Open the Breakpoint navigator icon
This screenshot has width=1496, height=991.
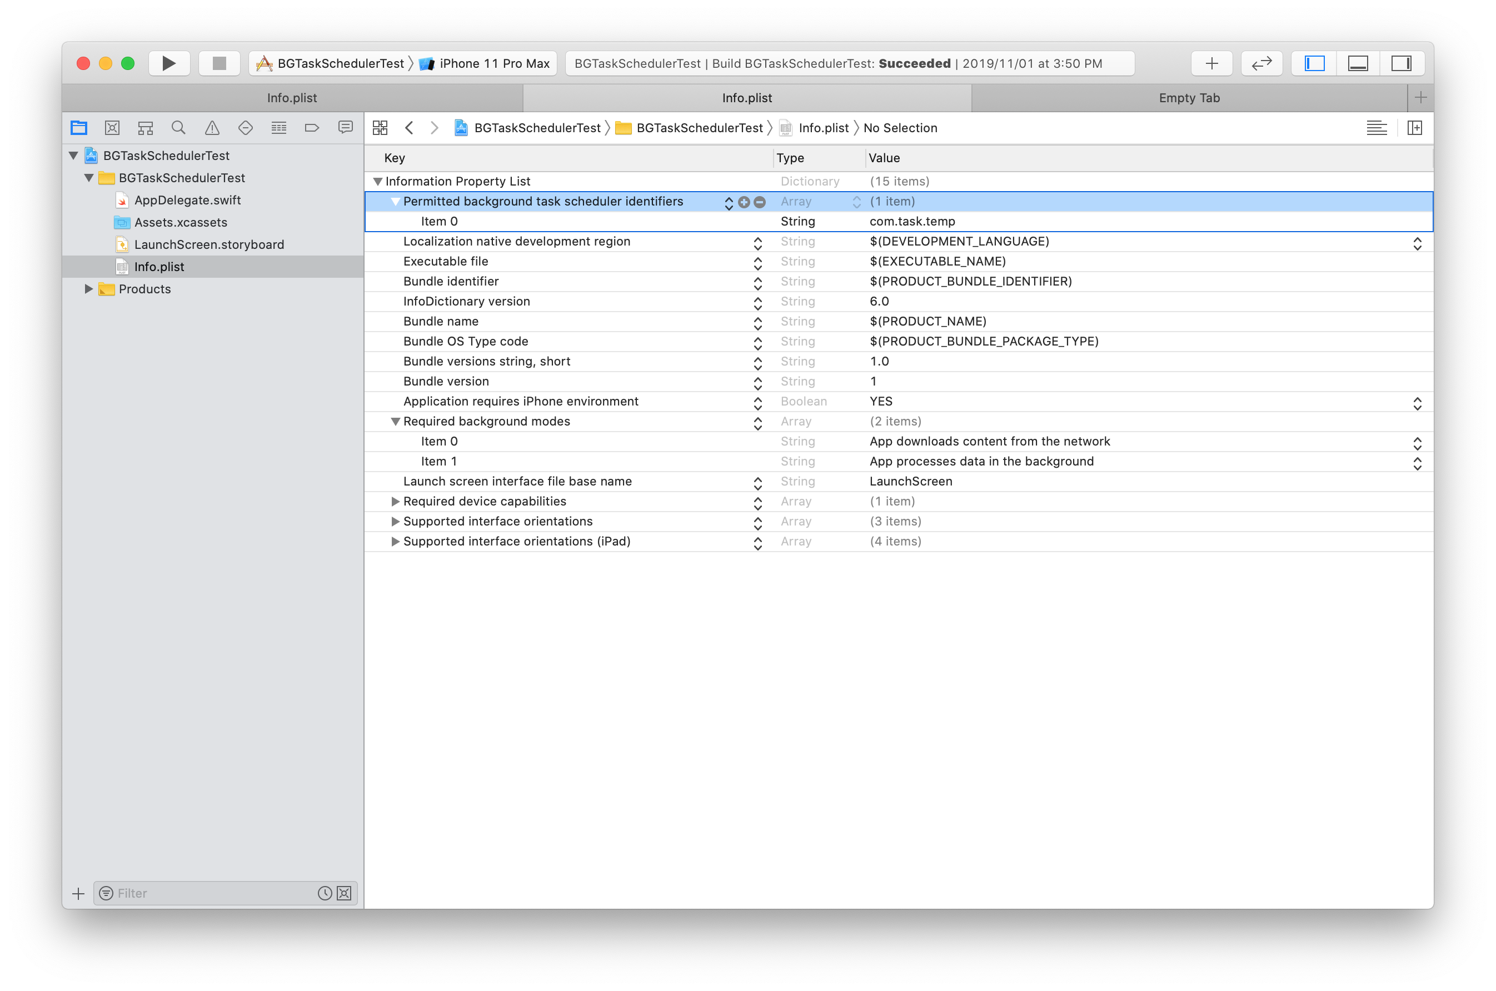coord(312,128)
